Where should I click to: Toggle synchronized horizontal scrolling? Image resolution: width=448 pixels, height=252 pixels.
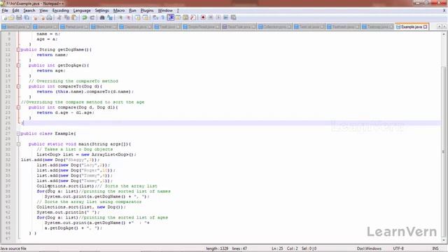pos(145,17)
